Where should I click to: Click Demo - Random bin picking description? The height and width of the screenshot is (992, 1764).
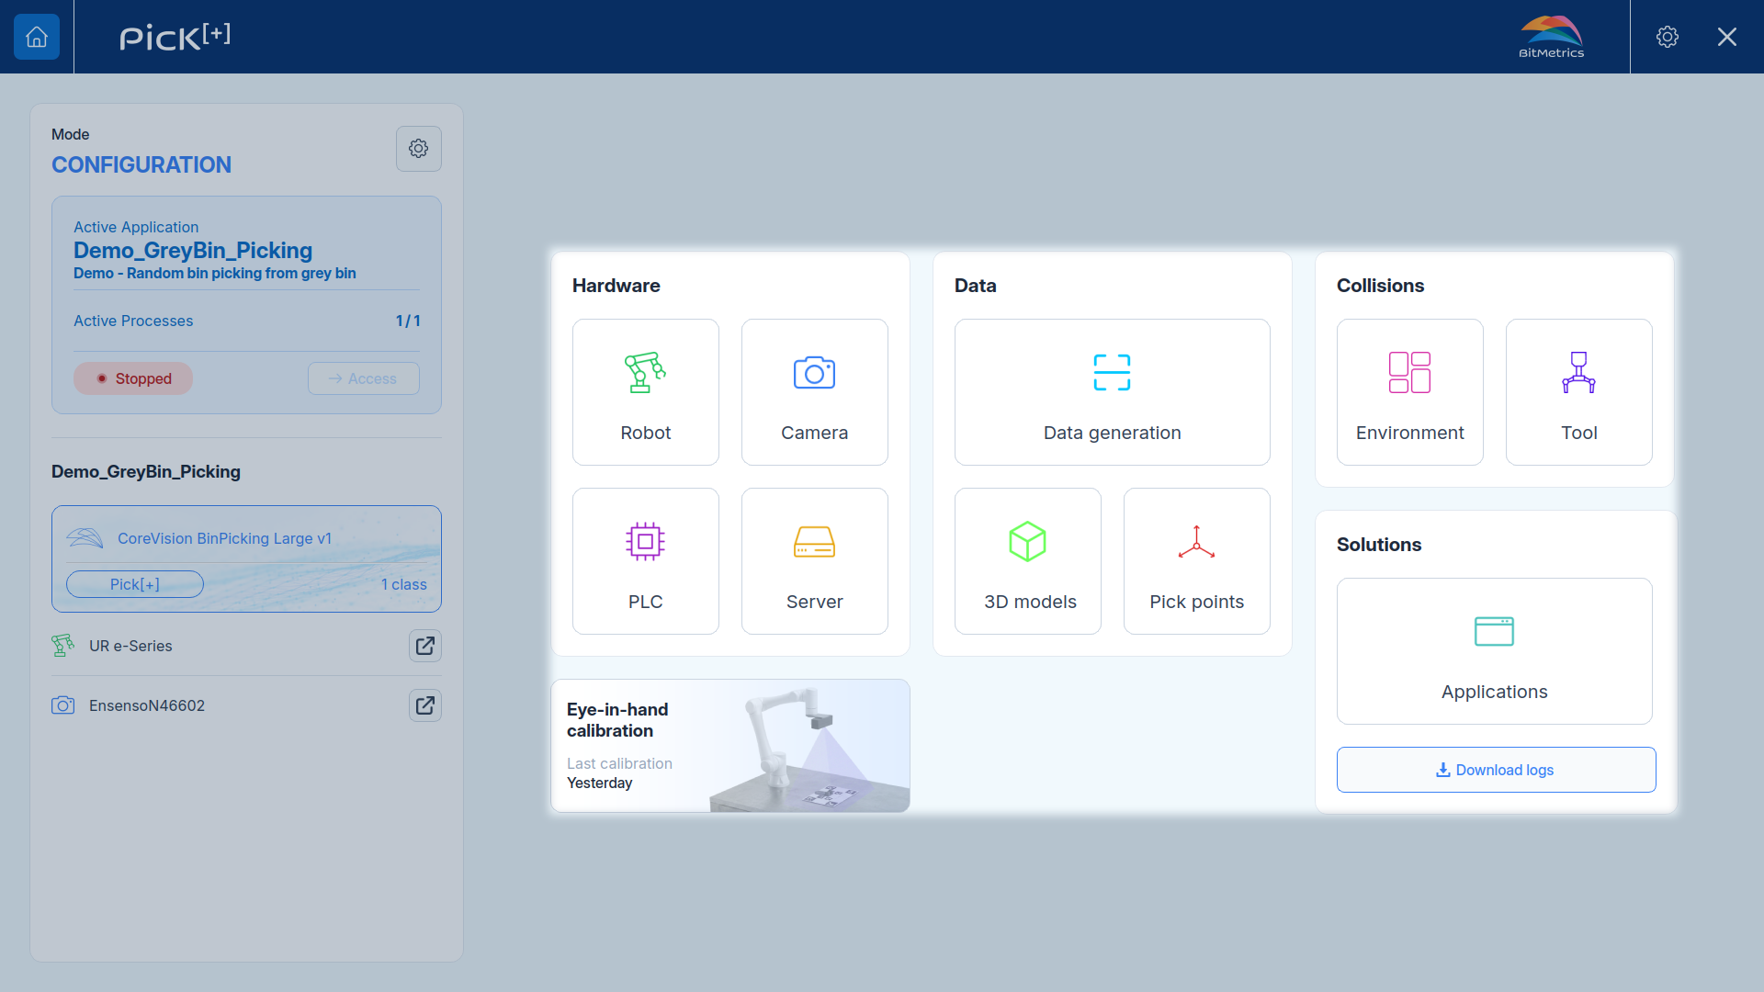[215, 274]
